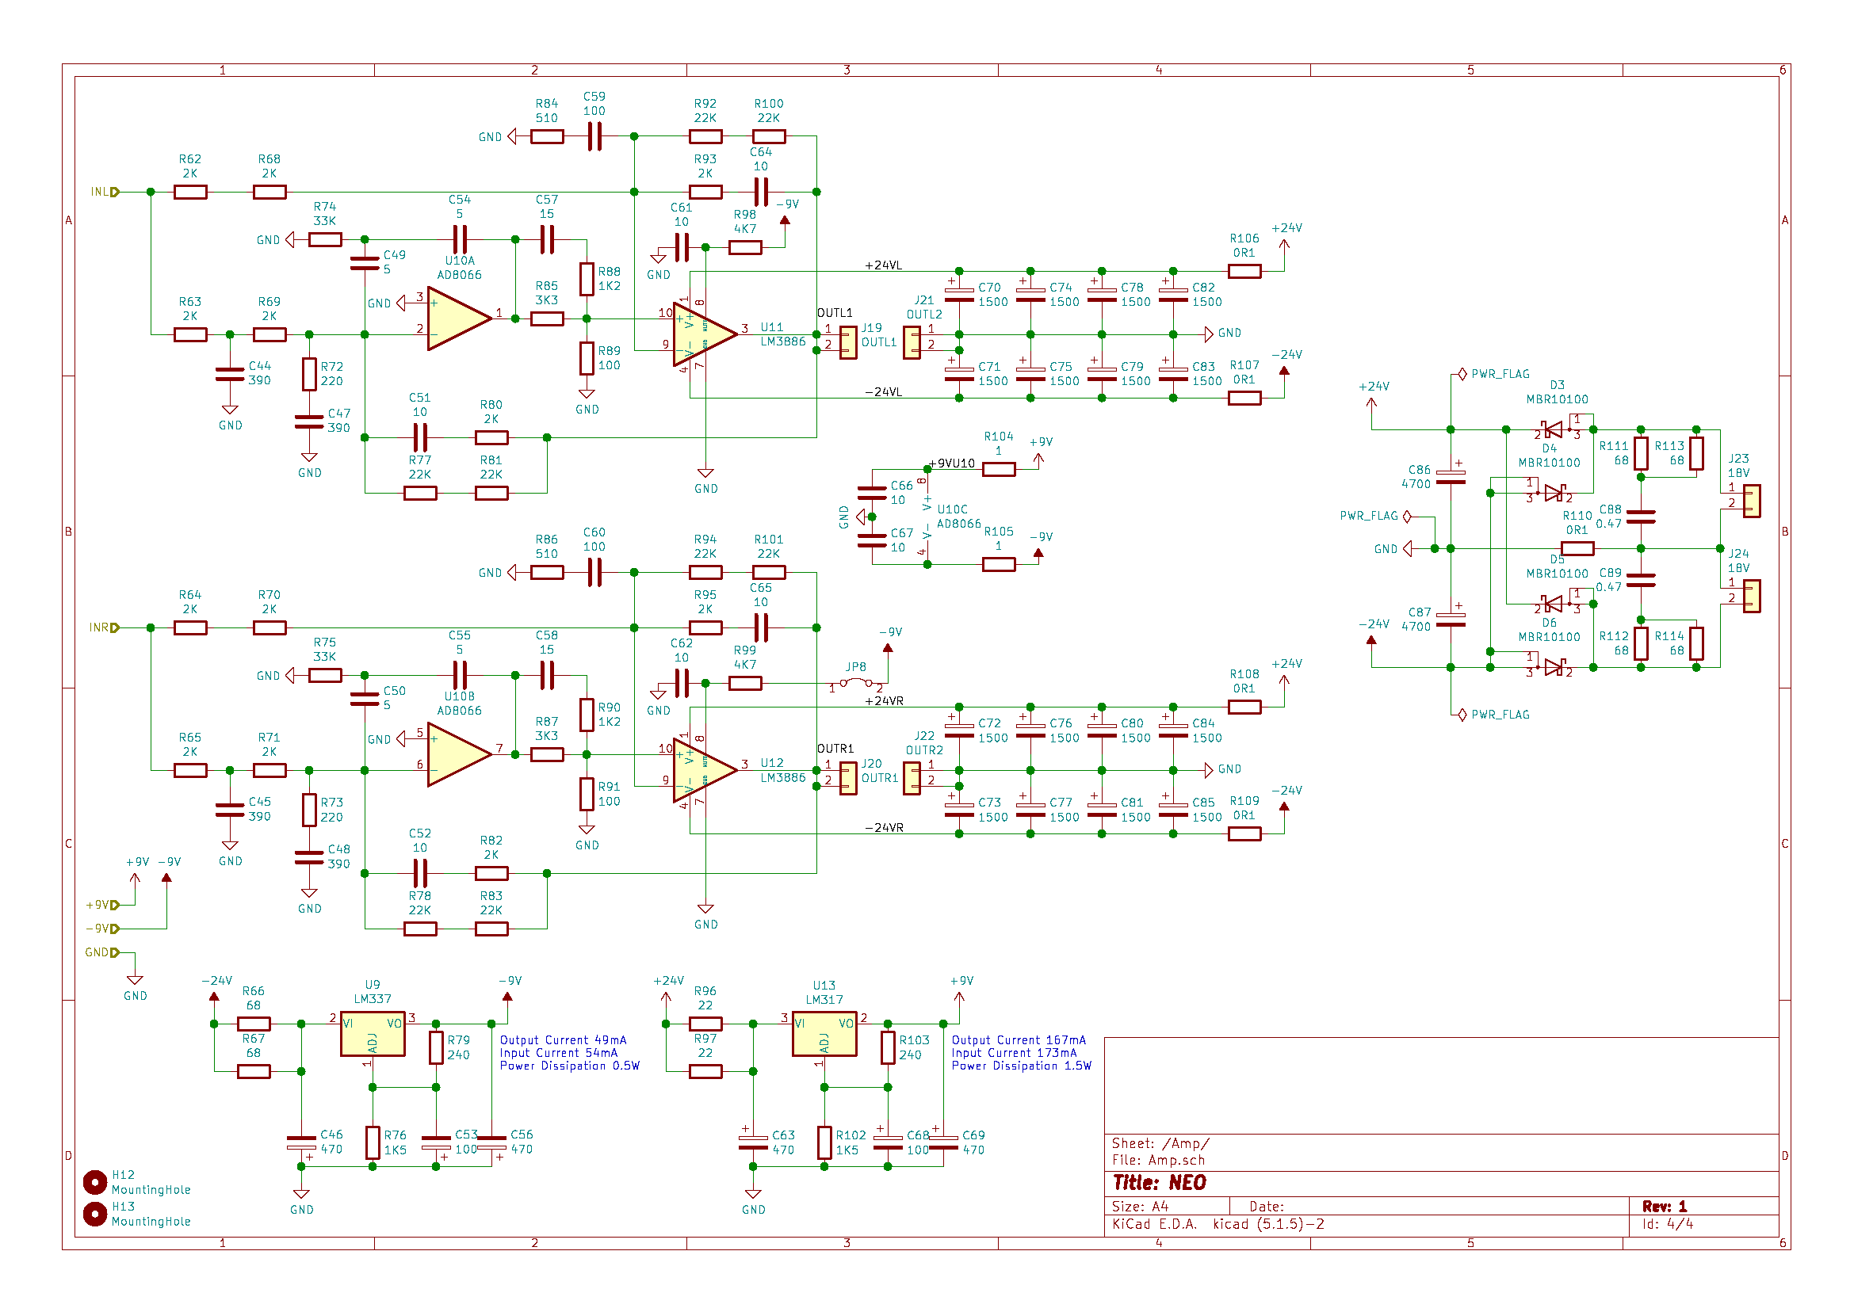Select resistor R77 22K
This screenshot has width=1854, height=1312.
pos(420,493)
